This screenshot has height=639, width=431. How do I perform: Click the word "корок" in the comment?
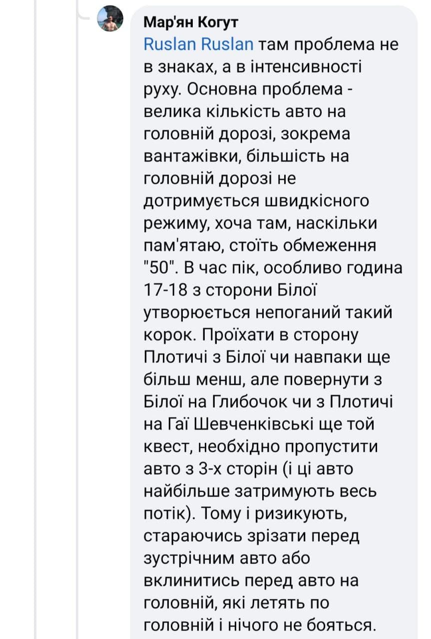[x=165, y=335]
